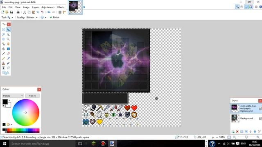Toggle the rulers toolbar icon

tap(64, 12)
